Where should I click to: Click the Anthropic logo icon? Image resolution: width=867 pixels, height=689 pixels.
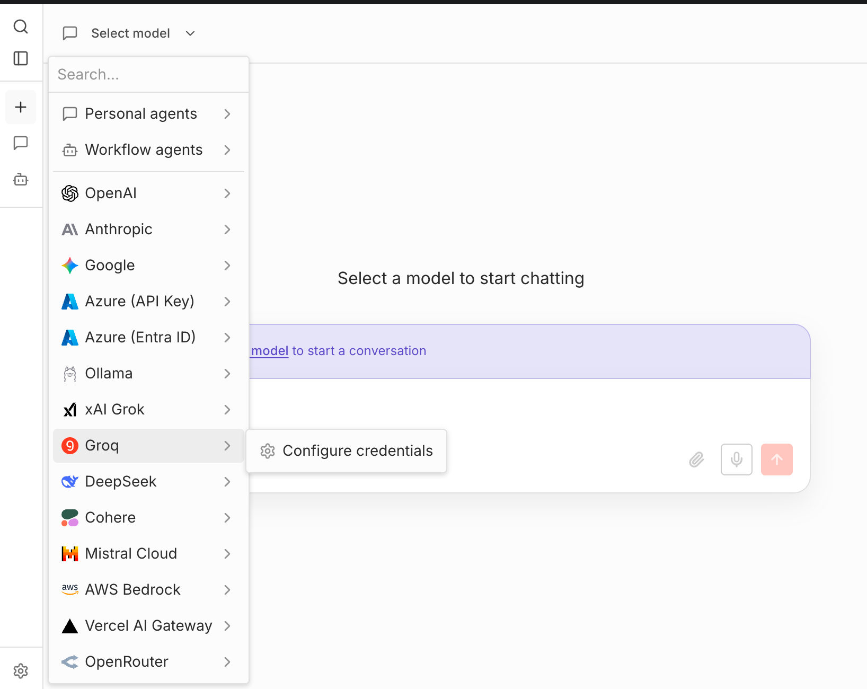tap(70, 229)
